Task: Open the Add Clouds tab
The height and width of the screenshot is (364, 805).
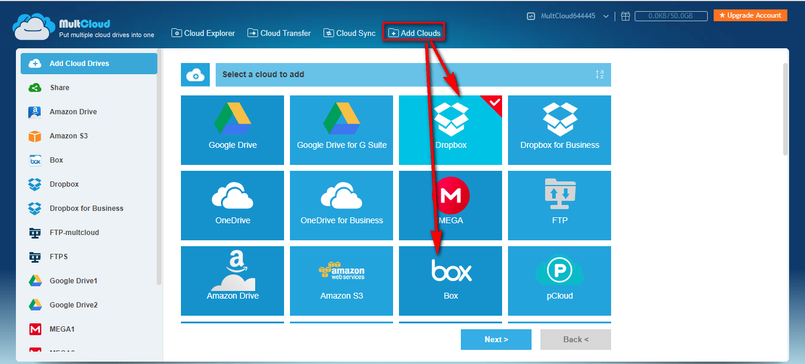Action: [414, 33]
